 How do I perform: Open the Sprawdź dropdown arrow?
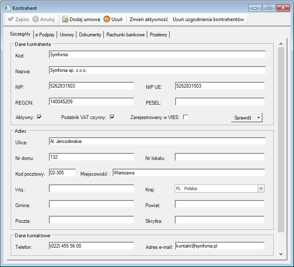tap(258, 118)
